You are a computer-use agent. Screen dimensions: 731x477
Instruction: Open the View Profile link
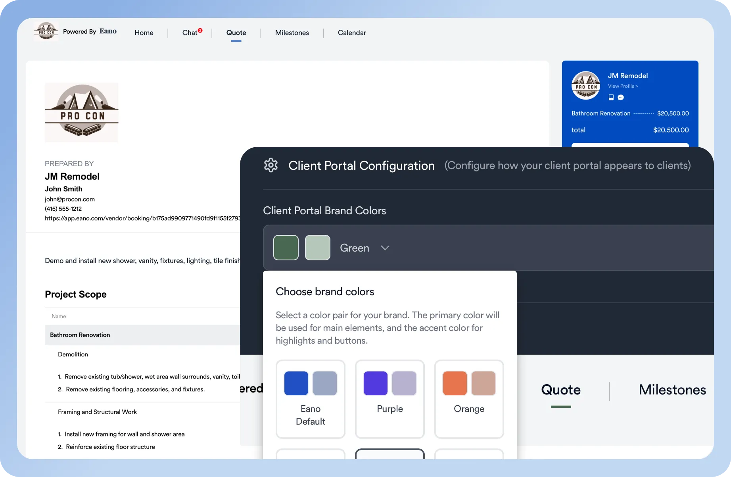[x=623, y=86]
